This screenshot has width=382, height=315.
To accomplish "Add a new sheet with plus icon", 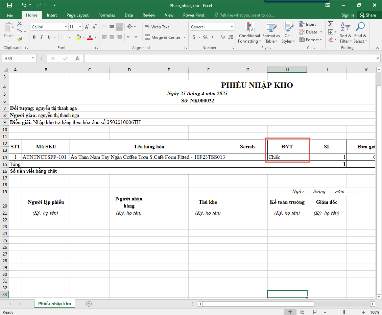I will coord(89,304).
